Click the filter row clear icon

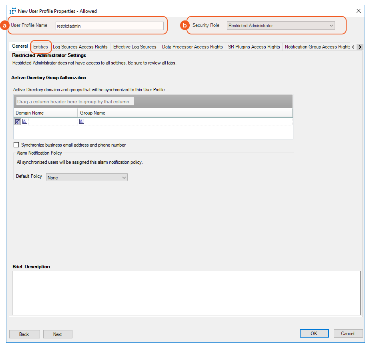tap(18, 121)
